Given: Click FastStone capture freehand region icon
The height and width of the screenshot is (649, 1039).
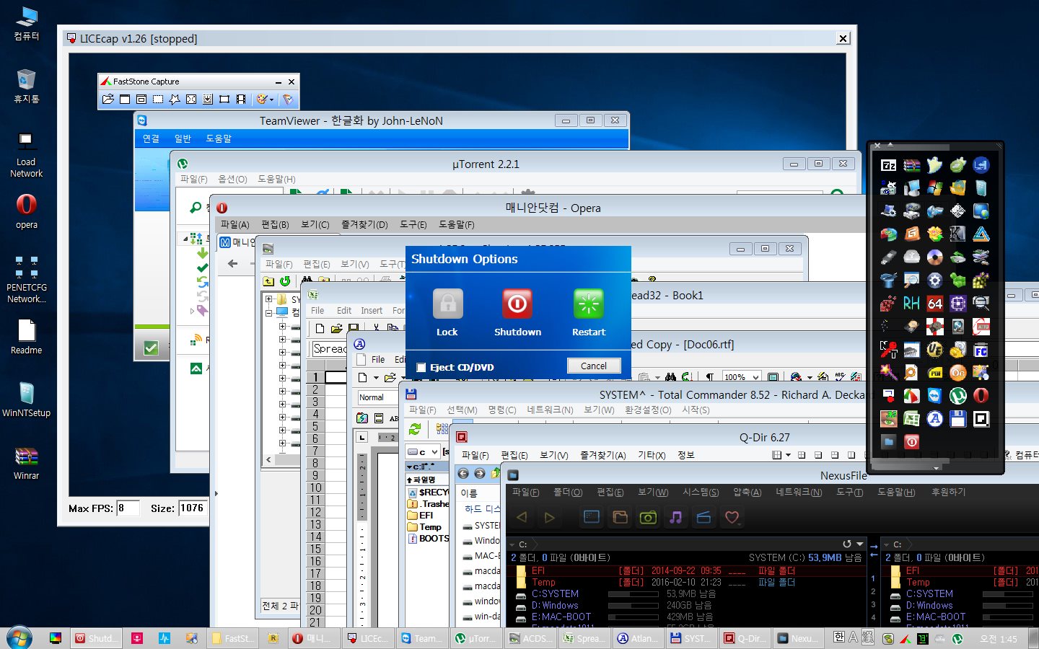Looking at the screenshot, I should click(175, 100).
